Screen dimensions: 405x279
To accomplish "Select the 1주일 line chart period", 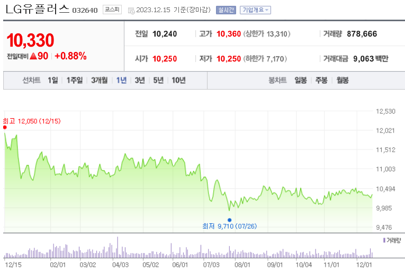I will pos(75,80).
